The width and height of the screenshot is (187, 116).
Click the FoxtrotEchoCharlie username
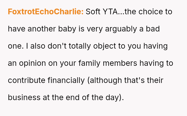click(x=45, y=12)
